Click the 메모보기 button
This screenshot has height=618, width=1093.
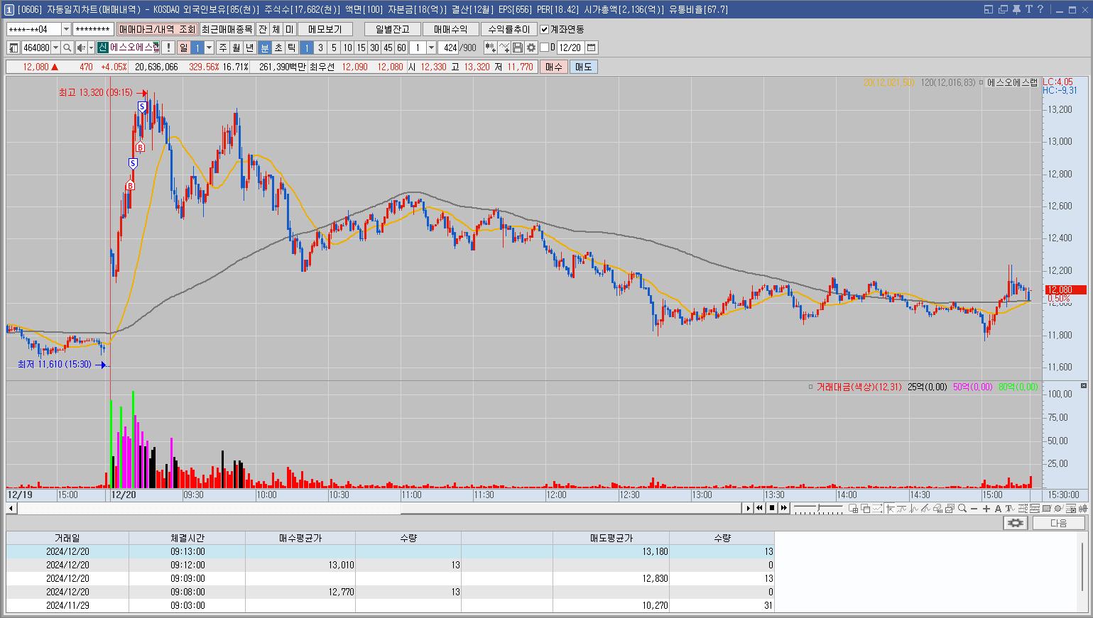point(325,29)
